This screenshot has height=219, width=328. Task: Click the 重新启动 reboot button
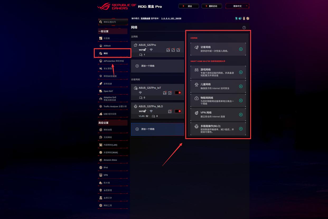(x=212, y=6)
